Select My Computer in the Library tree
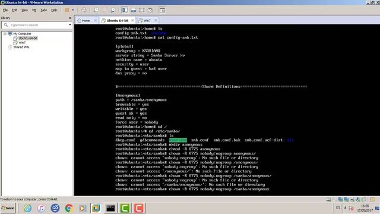 coord(22,34)
